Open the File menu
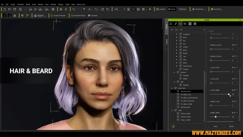This screenshot has width=243, height=137. click(x=2, y=4)
